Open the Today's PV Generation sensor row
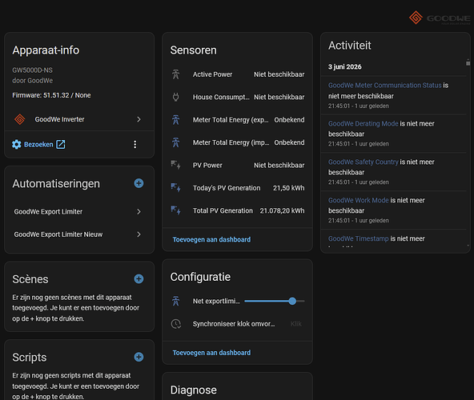Viewport: 474px width, 400px height. tap(238, 188)
